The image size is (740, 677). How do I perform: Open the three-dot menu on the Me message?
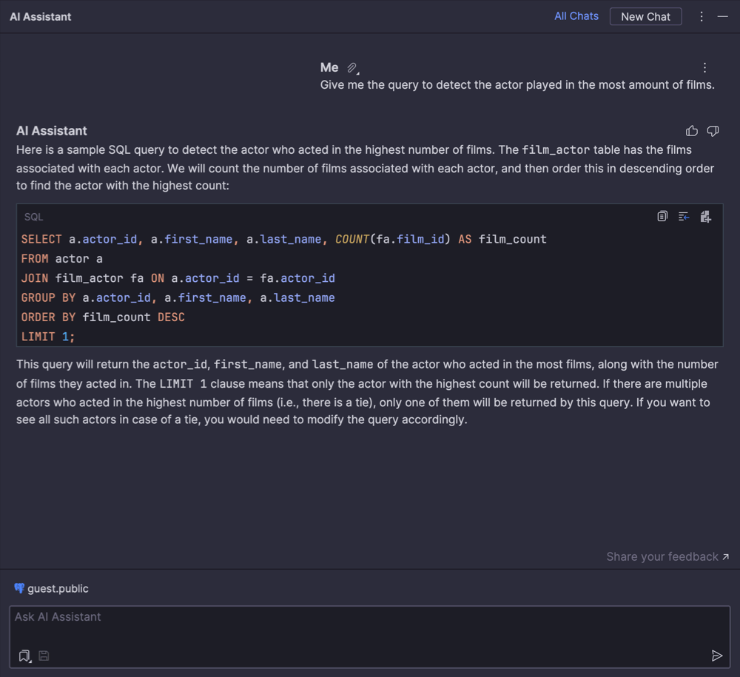point(704,68)
